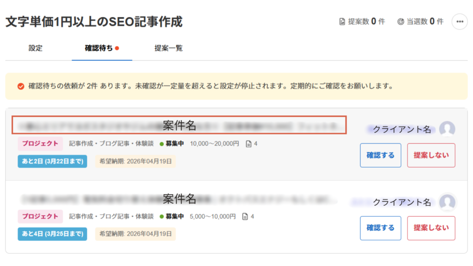Decline the first job with 提案しない

[431, 155]
